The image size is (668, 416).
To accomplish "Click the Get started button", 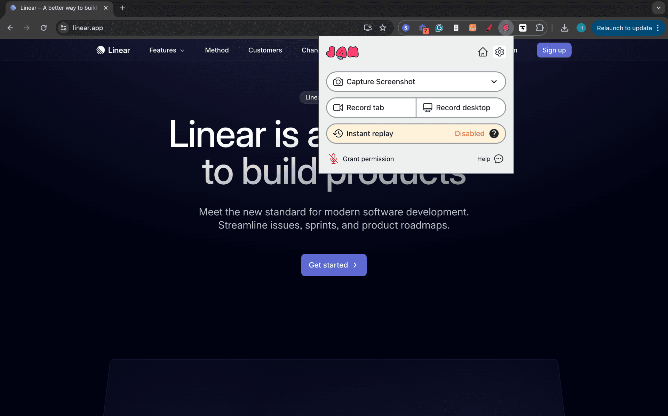I will (x=334, y=265).
